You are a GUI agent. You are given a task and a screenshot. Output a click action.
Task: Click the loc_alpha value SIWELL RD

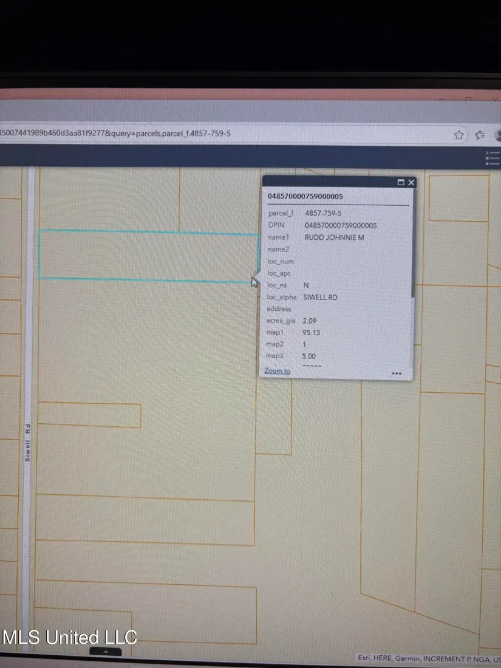320,297
